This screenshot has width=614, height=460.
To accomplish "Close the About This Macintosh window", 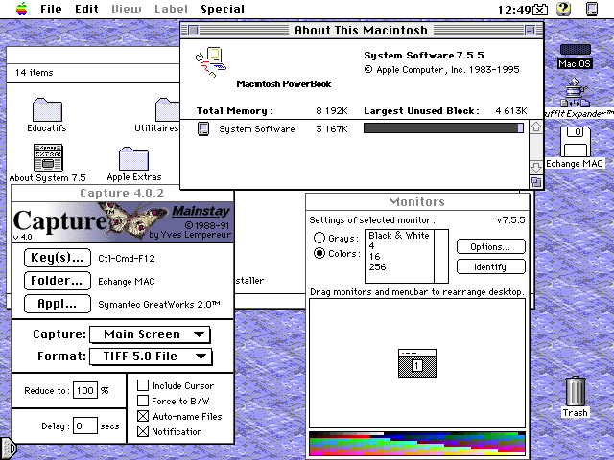I will [193, 30].
